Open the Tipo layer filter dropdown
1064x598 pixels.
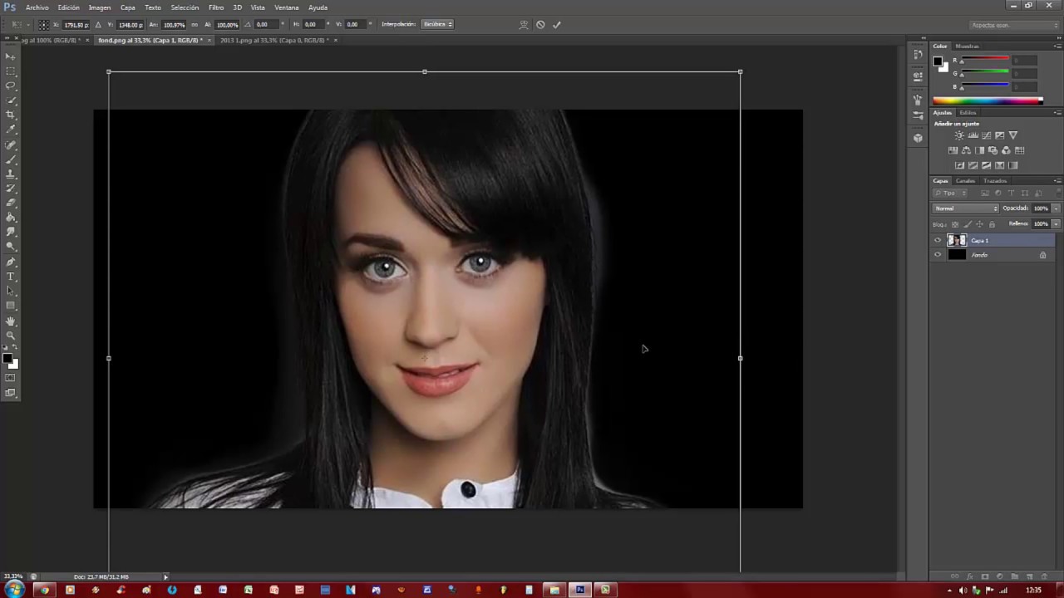coord(951,194)
